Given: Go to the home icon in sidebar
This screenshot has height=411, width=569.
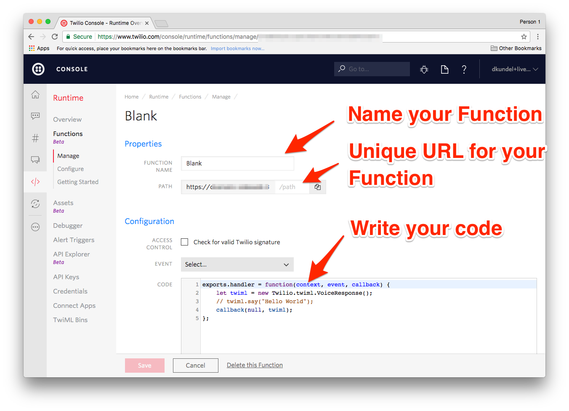Looking at the screenshot, I should tap(35, 94).
